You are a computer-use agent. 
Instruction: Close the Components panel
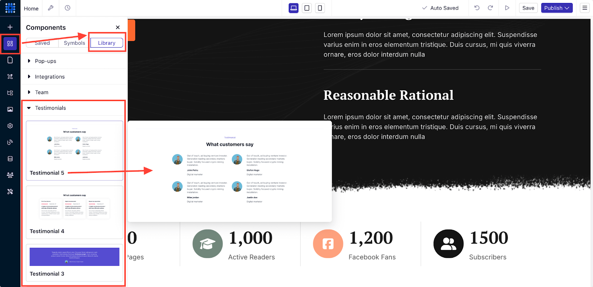click(x=117, y=27)
